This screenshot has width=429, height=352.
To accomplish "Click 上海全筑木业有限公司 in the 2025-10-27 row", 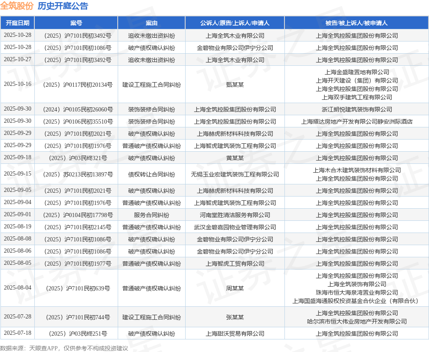I will click(x=235, y=60).
